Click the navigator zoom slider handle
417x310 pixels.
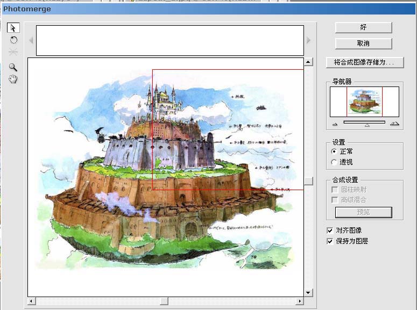[367, 125]
